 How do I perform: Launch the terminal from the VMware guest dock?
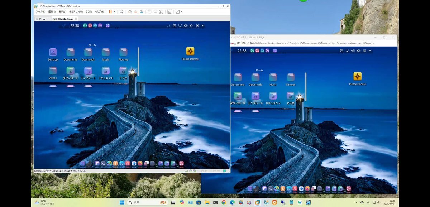coord(103,163)
